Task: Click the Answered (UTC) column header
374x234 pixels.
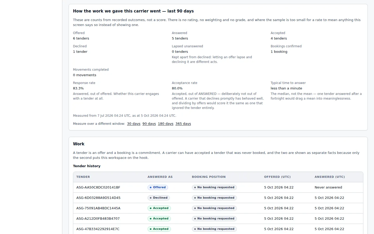Action: pos(330,177)
